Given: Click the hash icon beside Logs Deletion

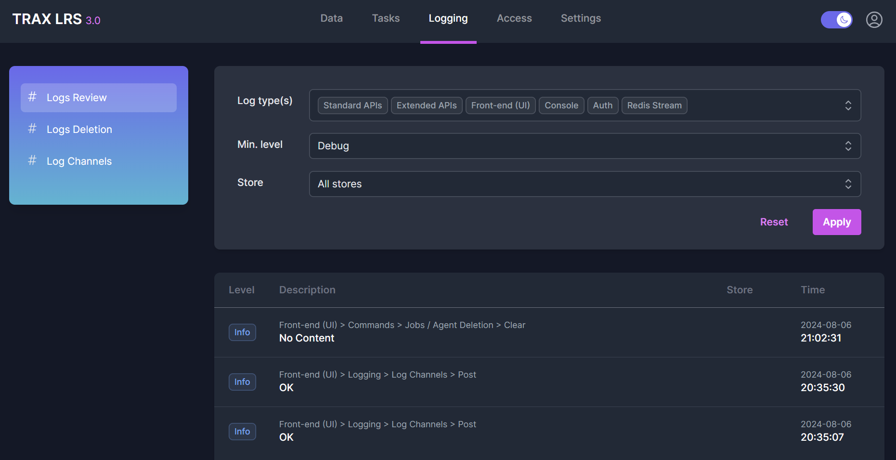Looking at the screenshot, I should [32, 129].
